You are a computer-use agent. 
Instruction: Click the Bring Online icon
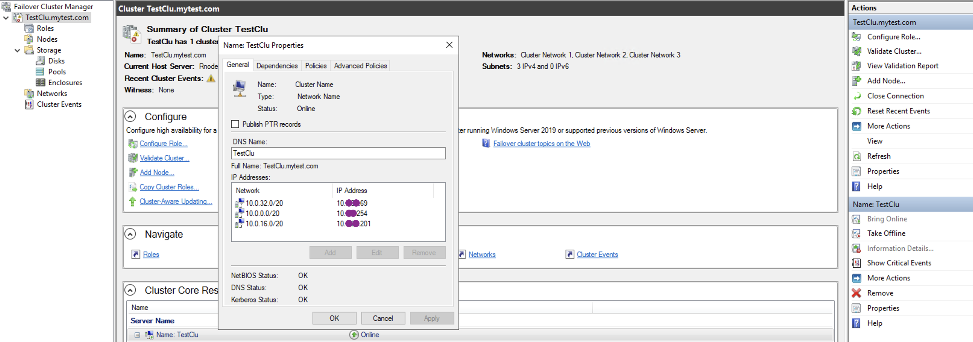[857, 219]
